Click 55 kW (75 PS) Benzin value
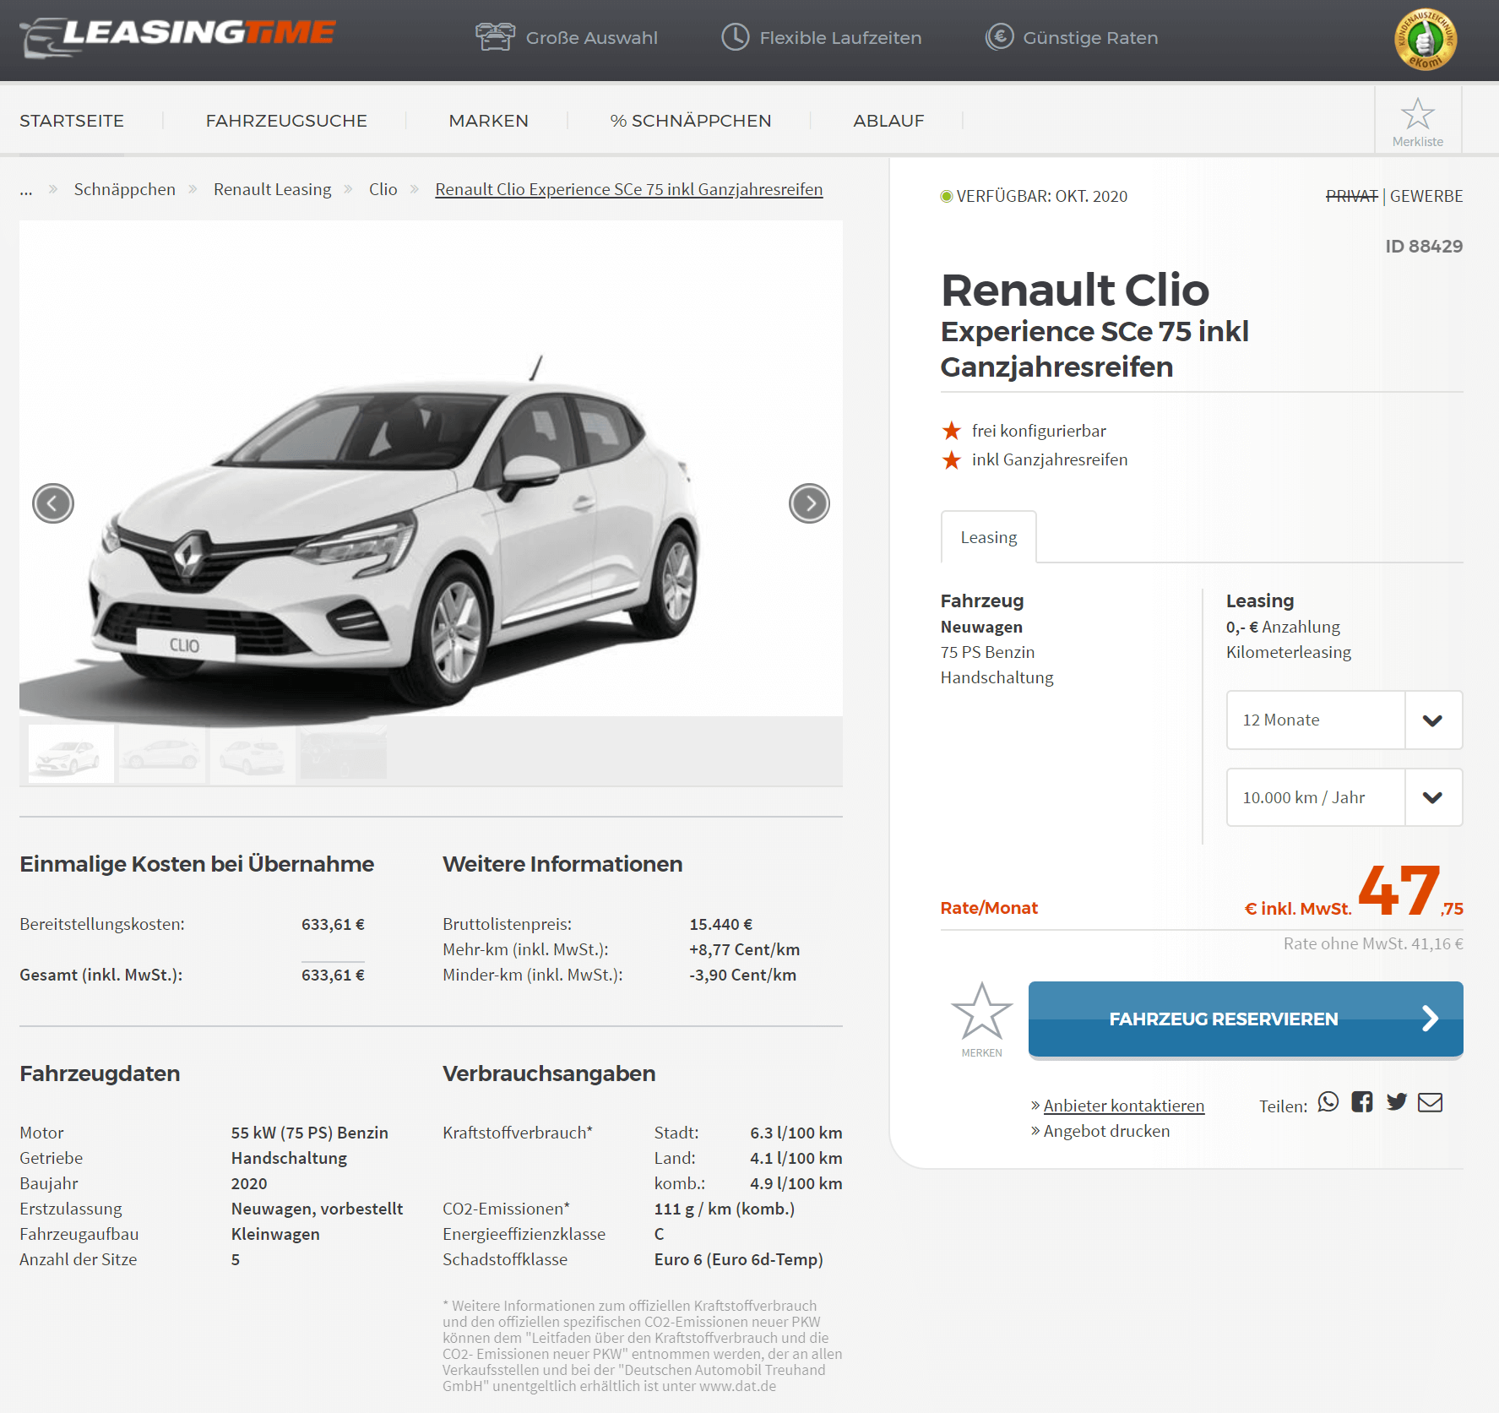The width and height of the screenshot is (1499, 1413). coord(310,1133)
